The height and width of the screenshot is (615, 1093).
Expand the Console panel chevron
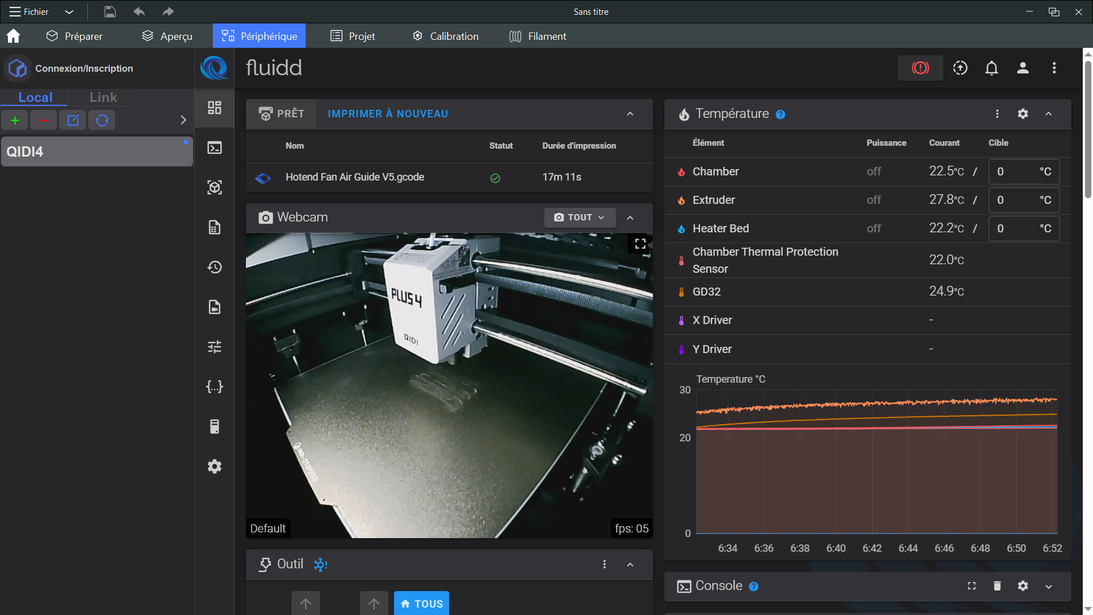pyautogui.click(x=1049, y=586)
